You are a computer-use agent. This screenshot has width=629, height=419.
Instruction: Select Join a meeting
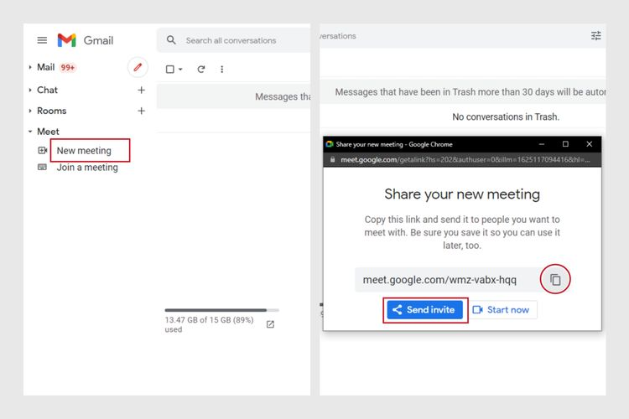pyautogui.click(x=87, y=168)
